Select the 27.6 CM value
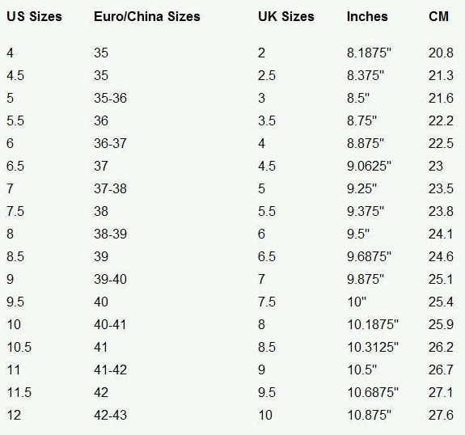 [x=441, y=415]
